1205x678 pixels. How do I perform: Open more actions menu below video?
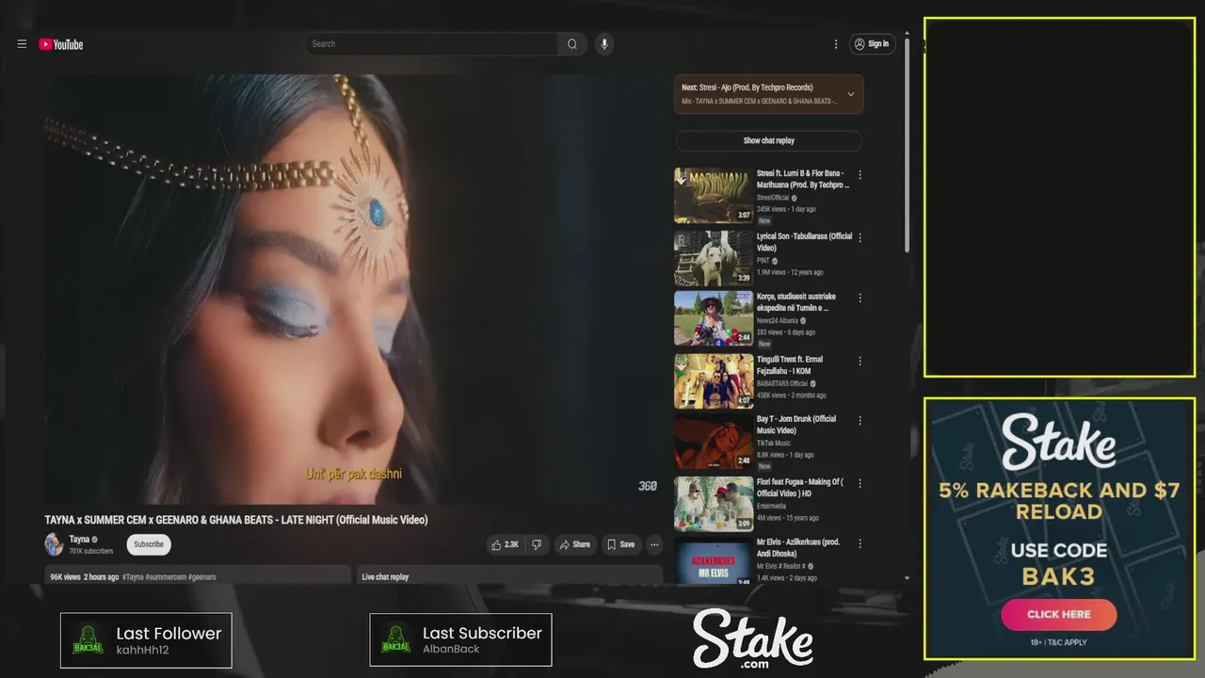(654, 544)
